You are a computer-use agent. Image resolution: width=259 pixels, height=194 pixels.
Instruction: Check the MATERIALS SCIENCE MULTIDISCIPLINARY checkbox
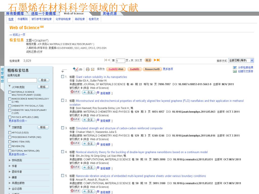10,92
